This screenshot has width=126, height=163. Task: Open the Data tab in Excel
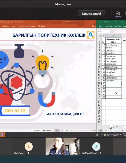click(x=124, y=26)
